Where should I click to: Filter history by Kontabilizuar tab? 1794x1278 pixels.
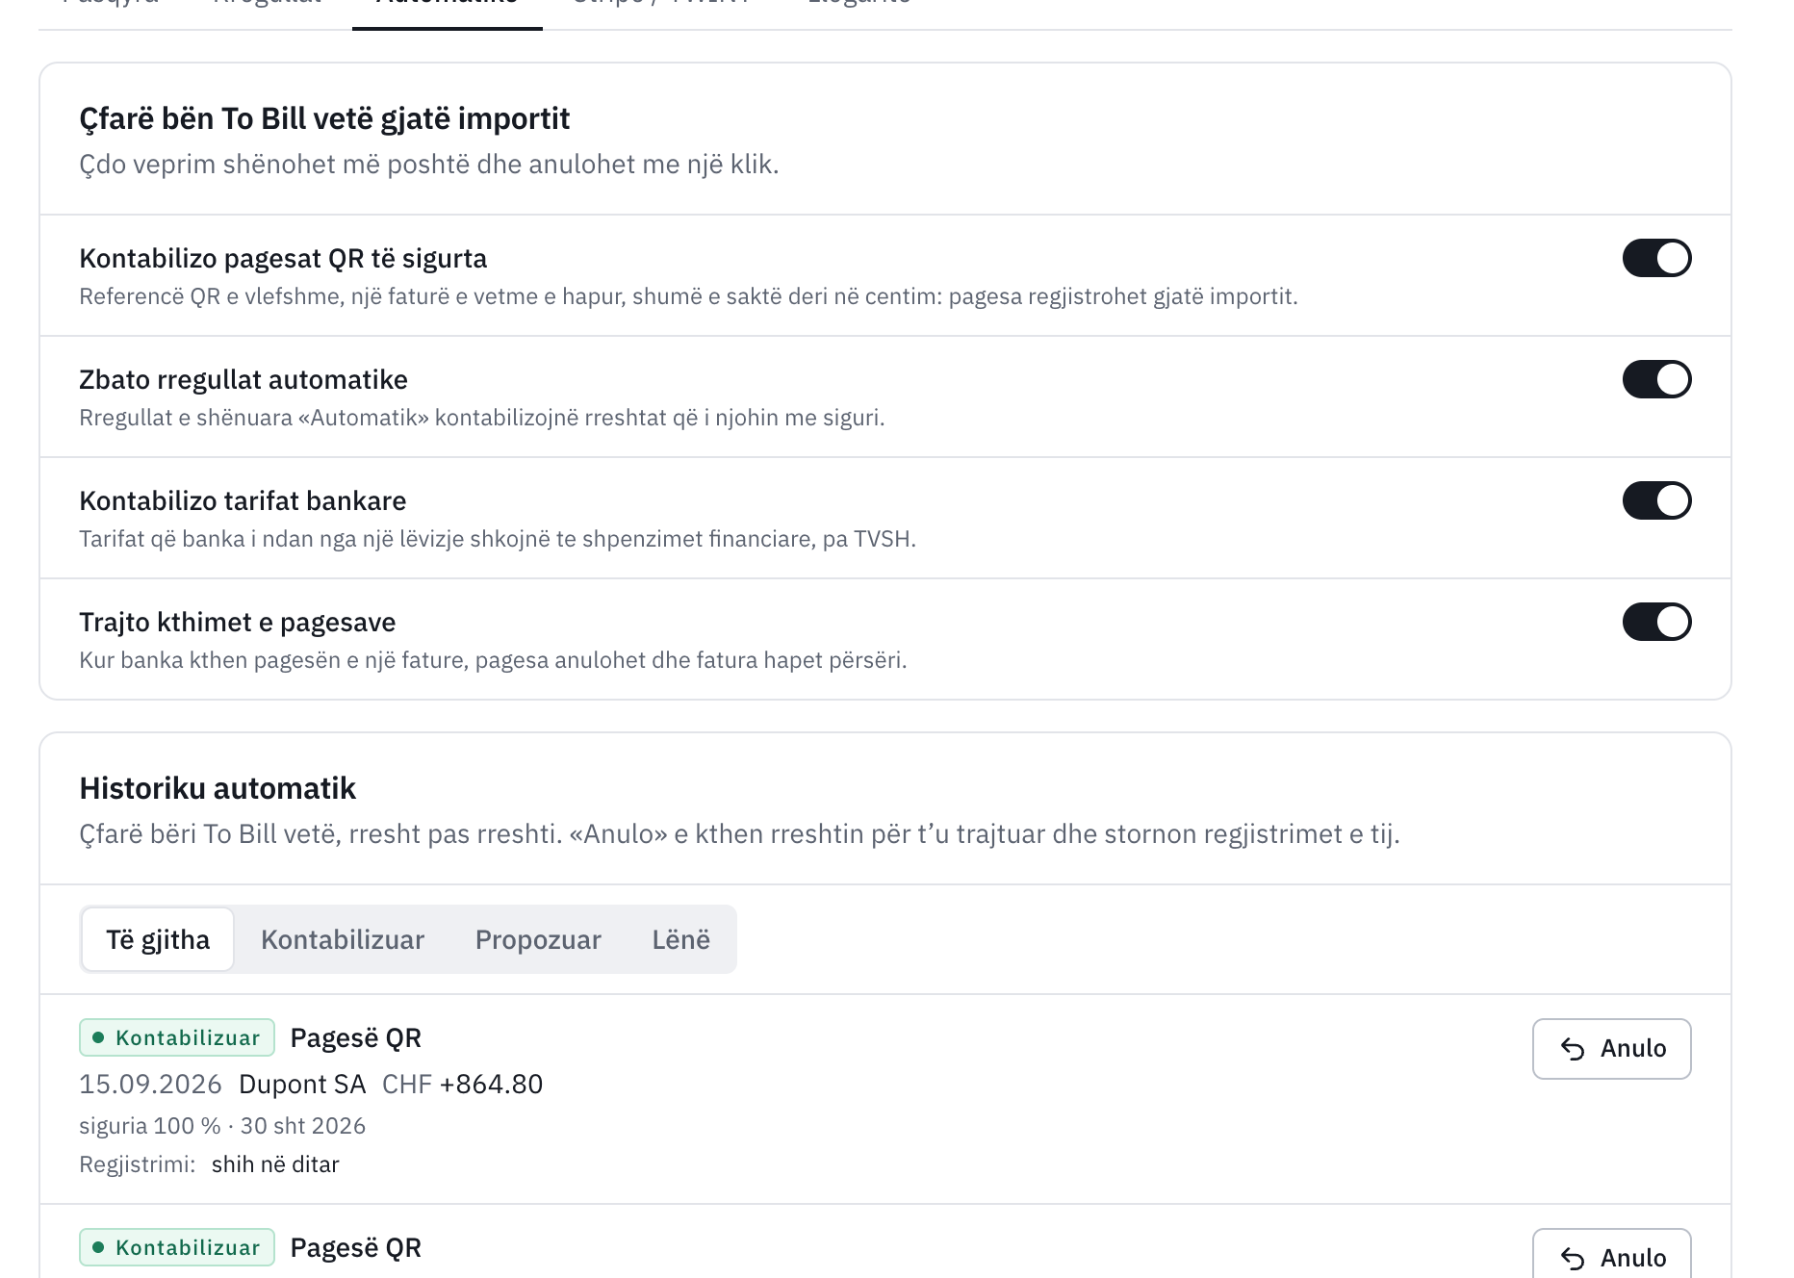343,939
